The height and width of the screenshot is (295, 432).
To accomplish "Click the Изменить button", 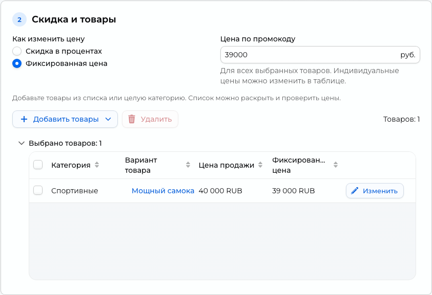I will point(375,191).
